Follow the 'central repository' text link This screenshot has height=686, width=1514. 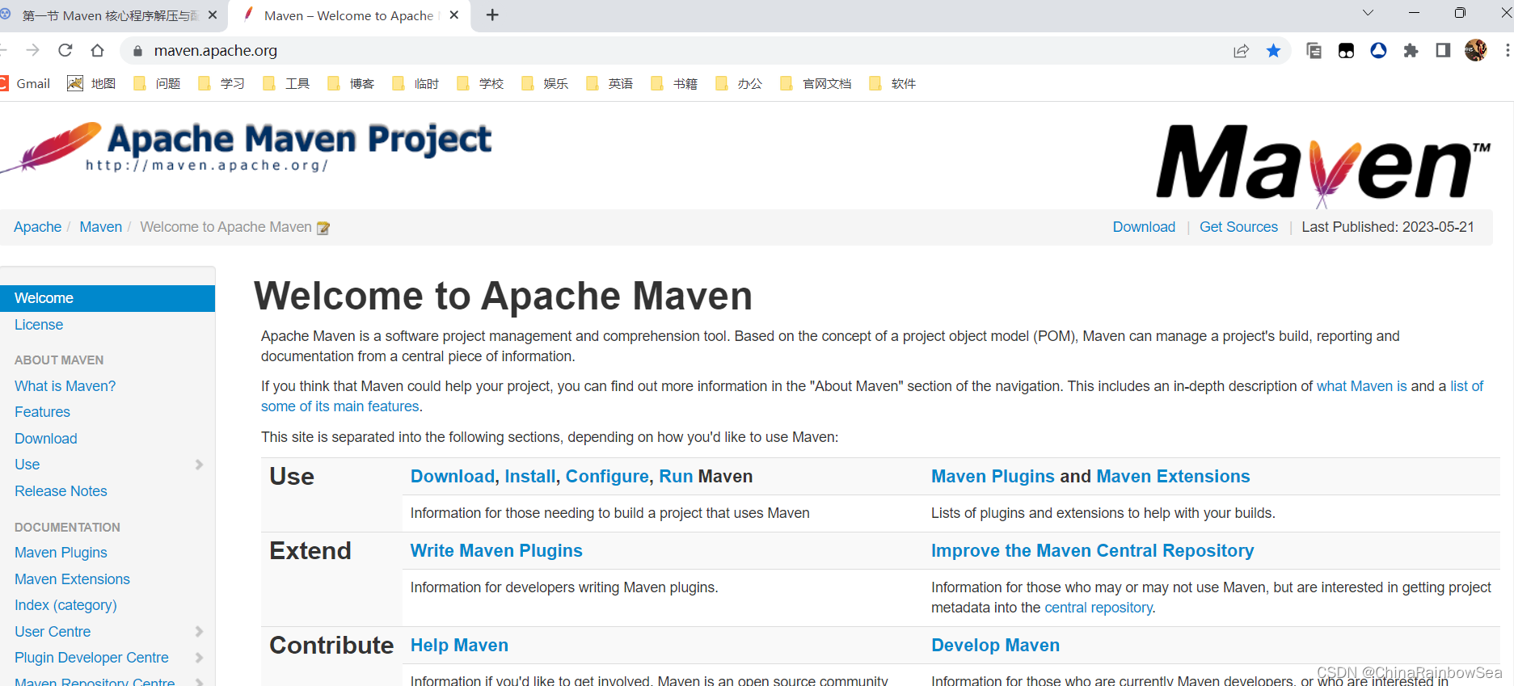click(1099, 608)
